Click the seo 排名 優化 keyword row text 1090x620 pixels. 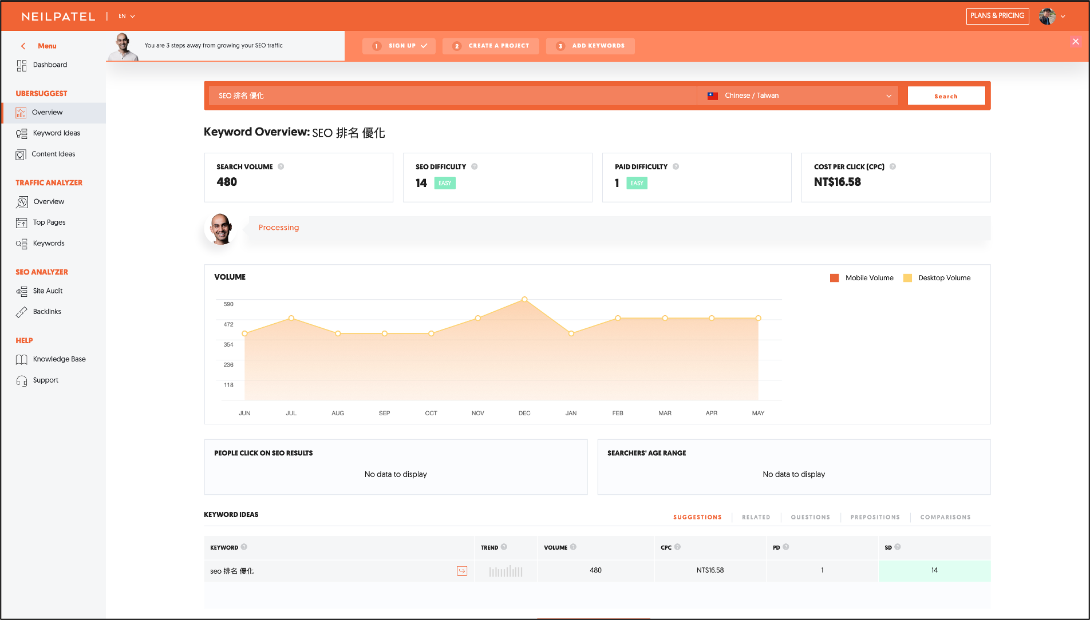[232, 571]
